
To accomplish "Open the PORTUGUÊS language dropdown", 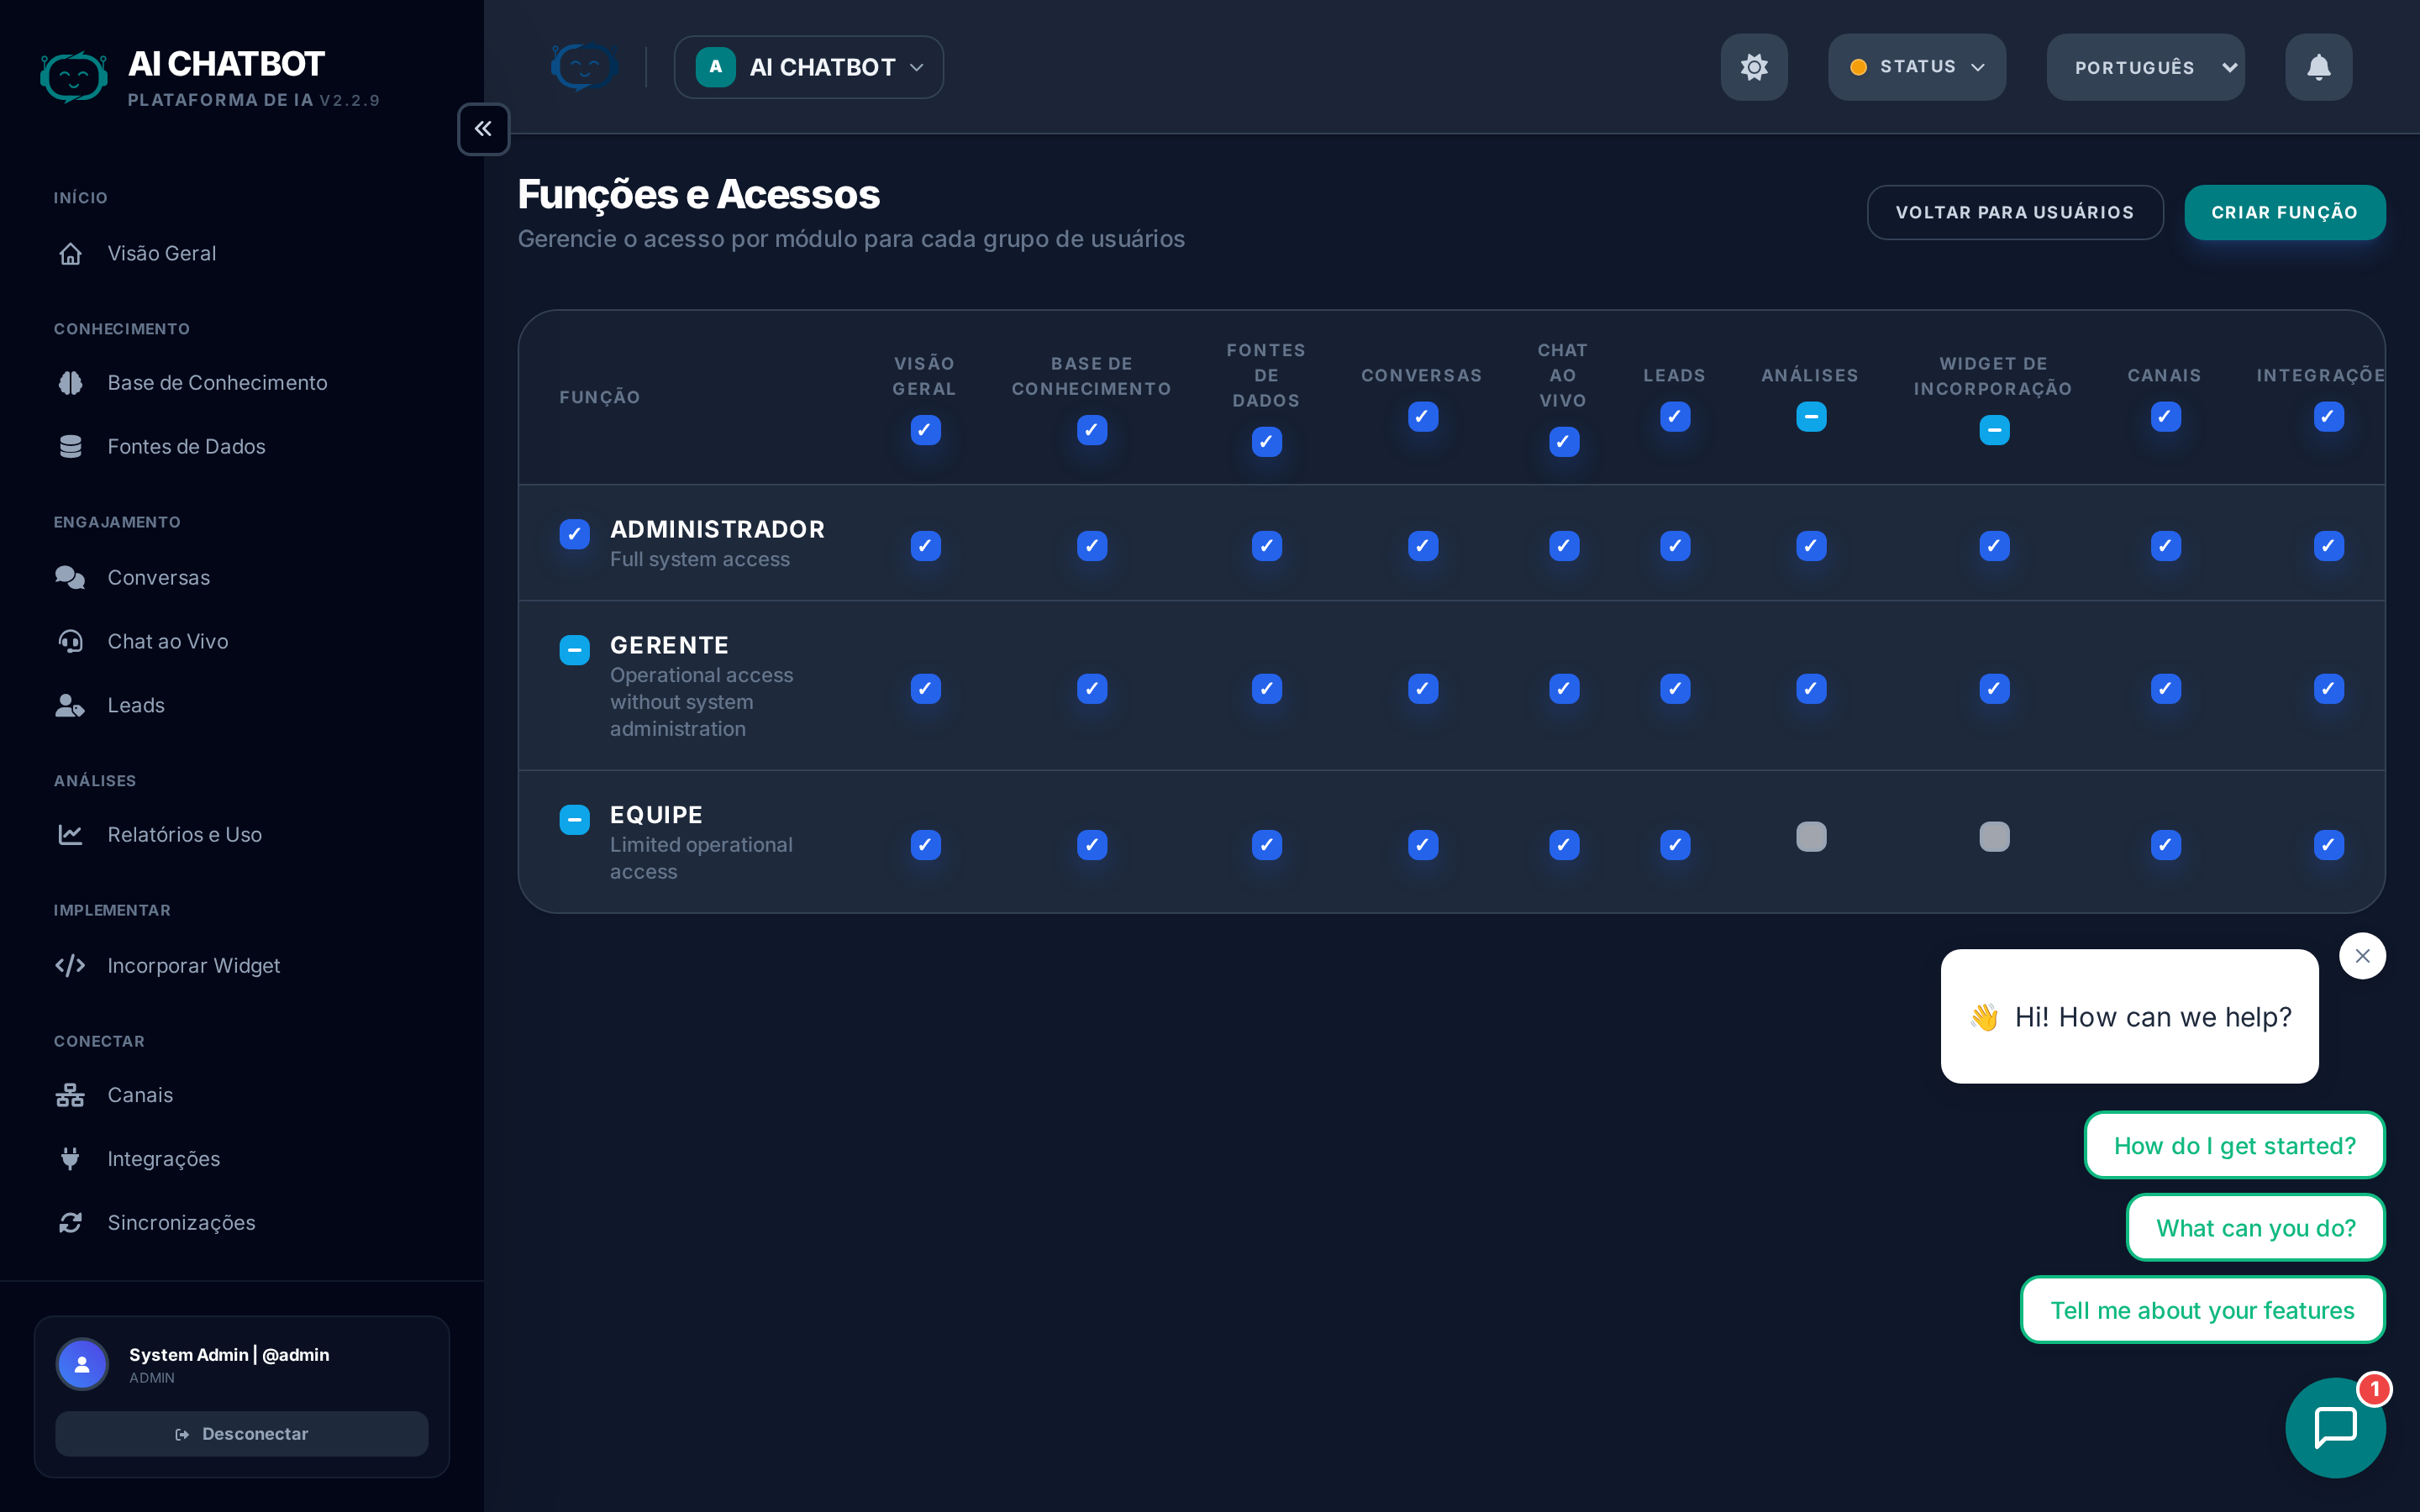I will [2145, 67].
